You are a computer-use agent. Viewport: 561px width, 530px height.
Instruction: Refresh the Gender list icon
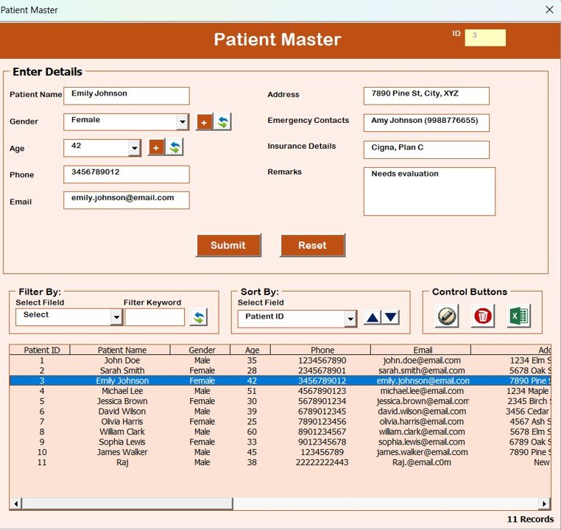(223, 122)
